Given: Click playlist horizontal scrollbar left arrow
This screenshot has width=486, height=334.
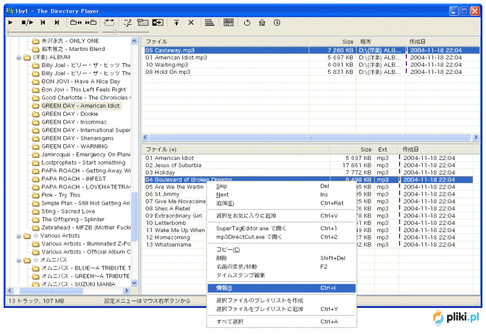Looking at the screenshot, I should coord(145,137).
